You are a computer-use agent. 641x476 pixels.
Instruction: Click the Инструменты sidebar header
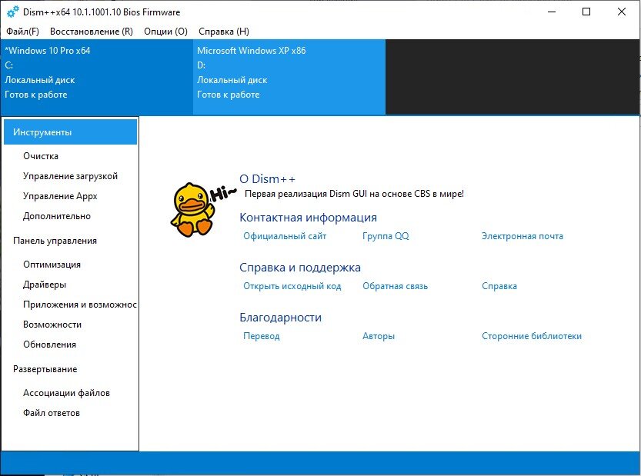[70, 132]
